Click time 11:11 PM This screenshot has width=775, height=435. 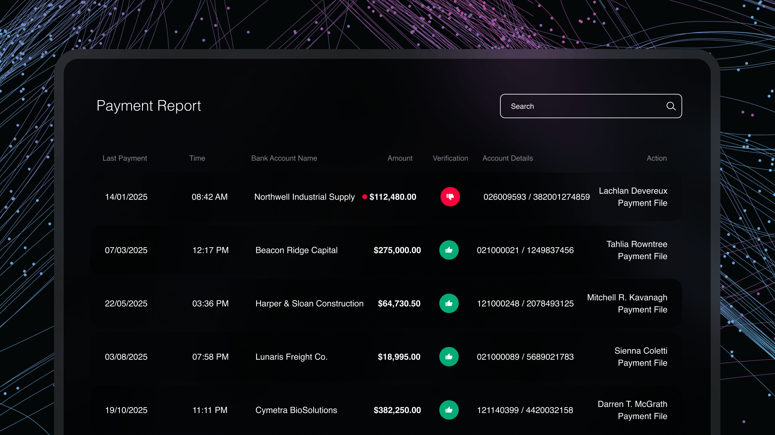tap(210, 410)
